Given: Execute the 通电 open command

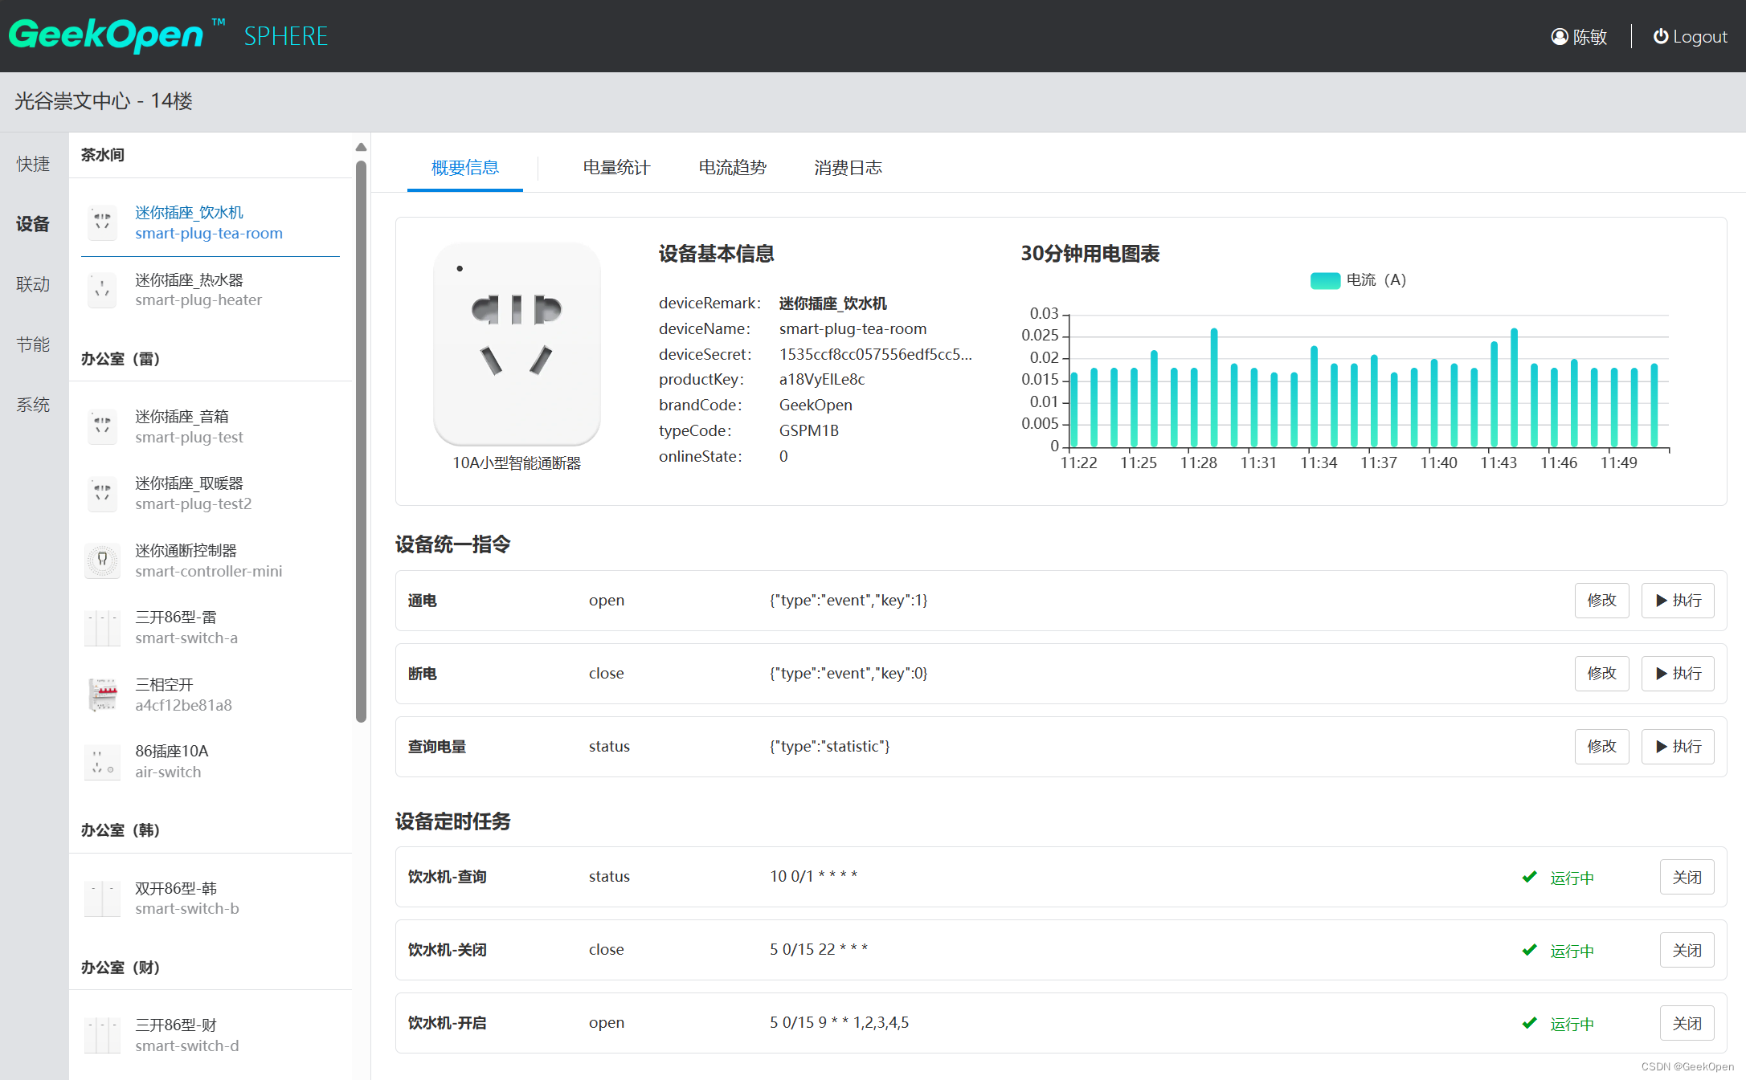Looking at the screenshot, I should [x=1677, y=601].
